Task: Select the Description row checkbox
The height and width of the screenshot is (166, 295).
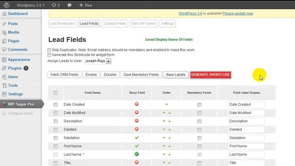Action: [x=55, y=121]
